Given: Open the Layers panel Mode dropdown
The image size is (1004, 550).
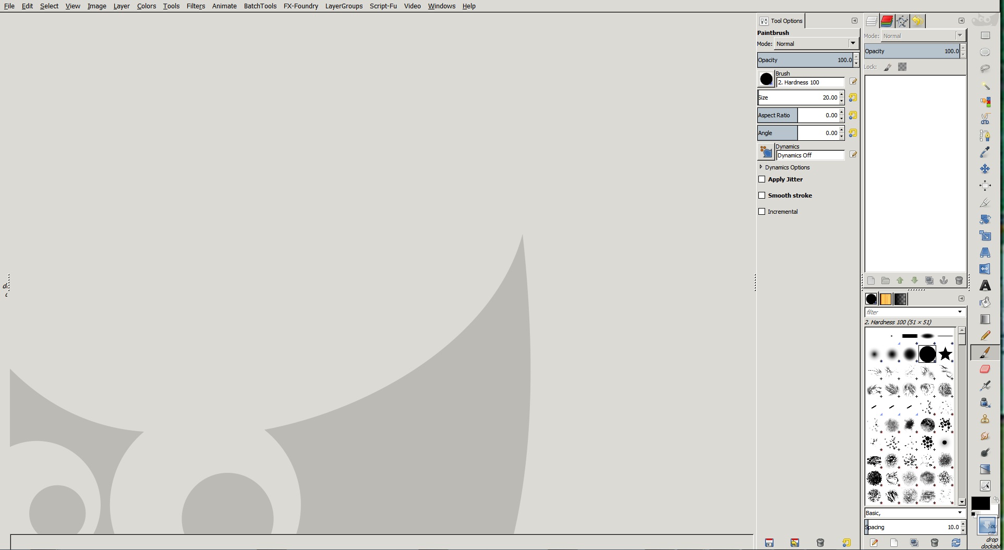Looking at the screenshot, I should (923, 36).
